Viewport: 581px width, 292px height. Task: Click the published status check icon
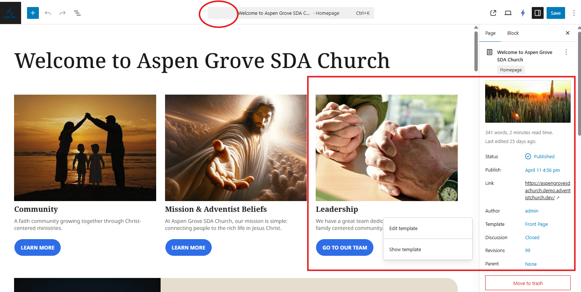pos(528,156)
